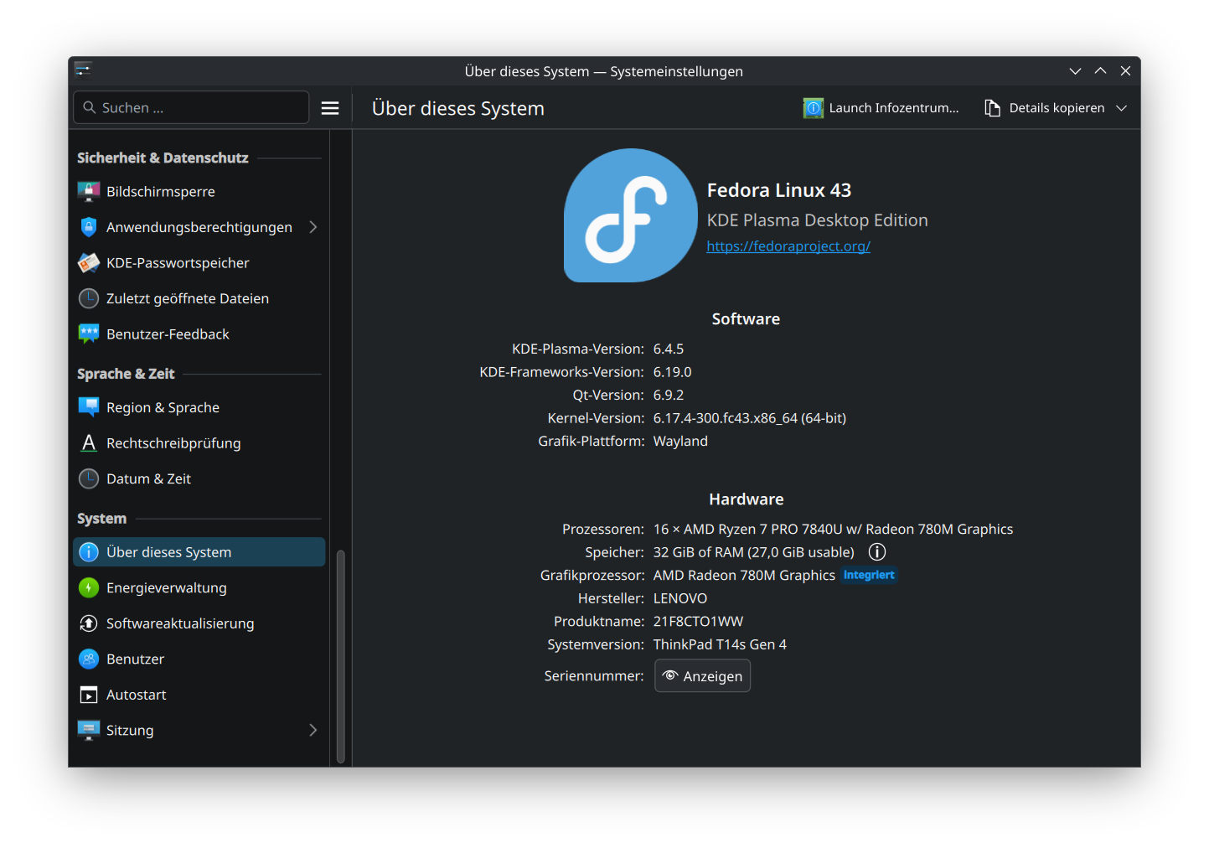Click the Autostart icon in sidebar
The height and width of the screenshot is (848, 1209).
click(x=89, y=695)
